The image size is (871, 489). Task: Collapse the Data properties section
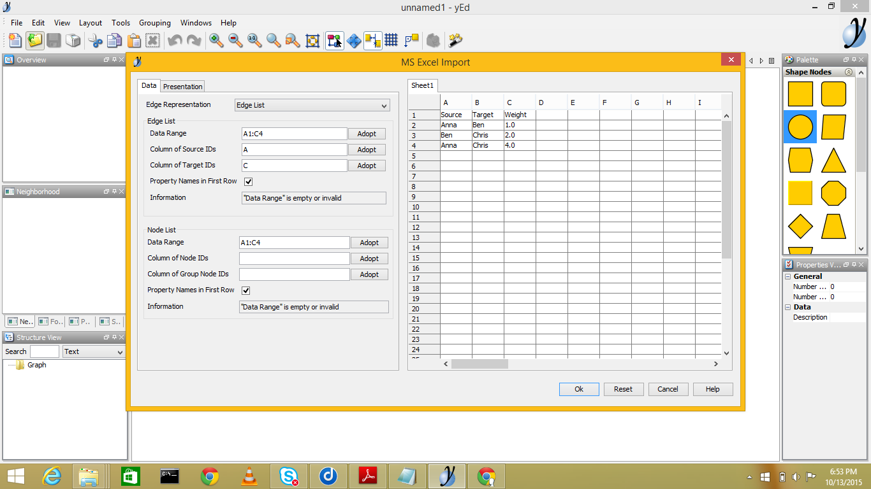(x=788, y=307)
